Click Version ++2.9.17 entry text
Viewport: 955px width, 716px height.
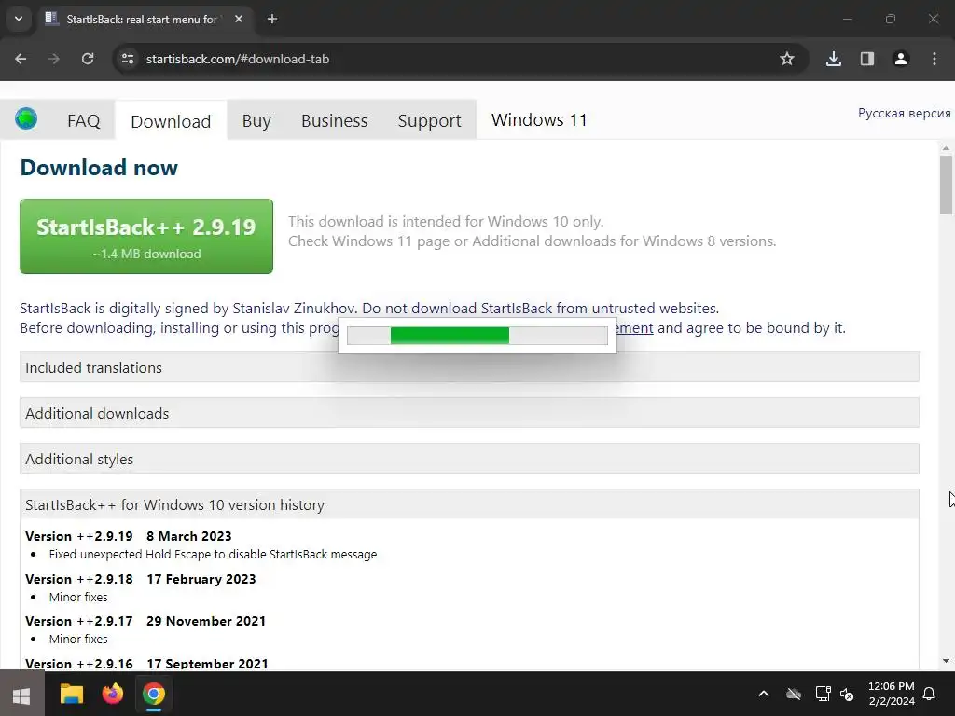[x=79, y=621]
